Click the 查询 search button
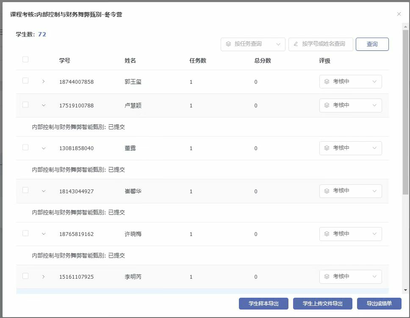Image resolution: width=410 pixels, height=318 pixels. tap(372, 44)
